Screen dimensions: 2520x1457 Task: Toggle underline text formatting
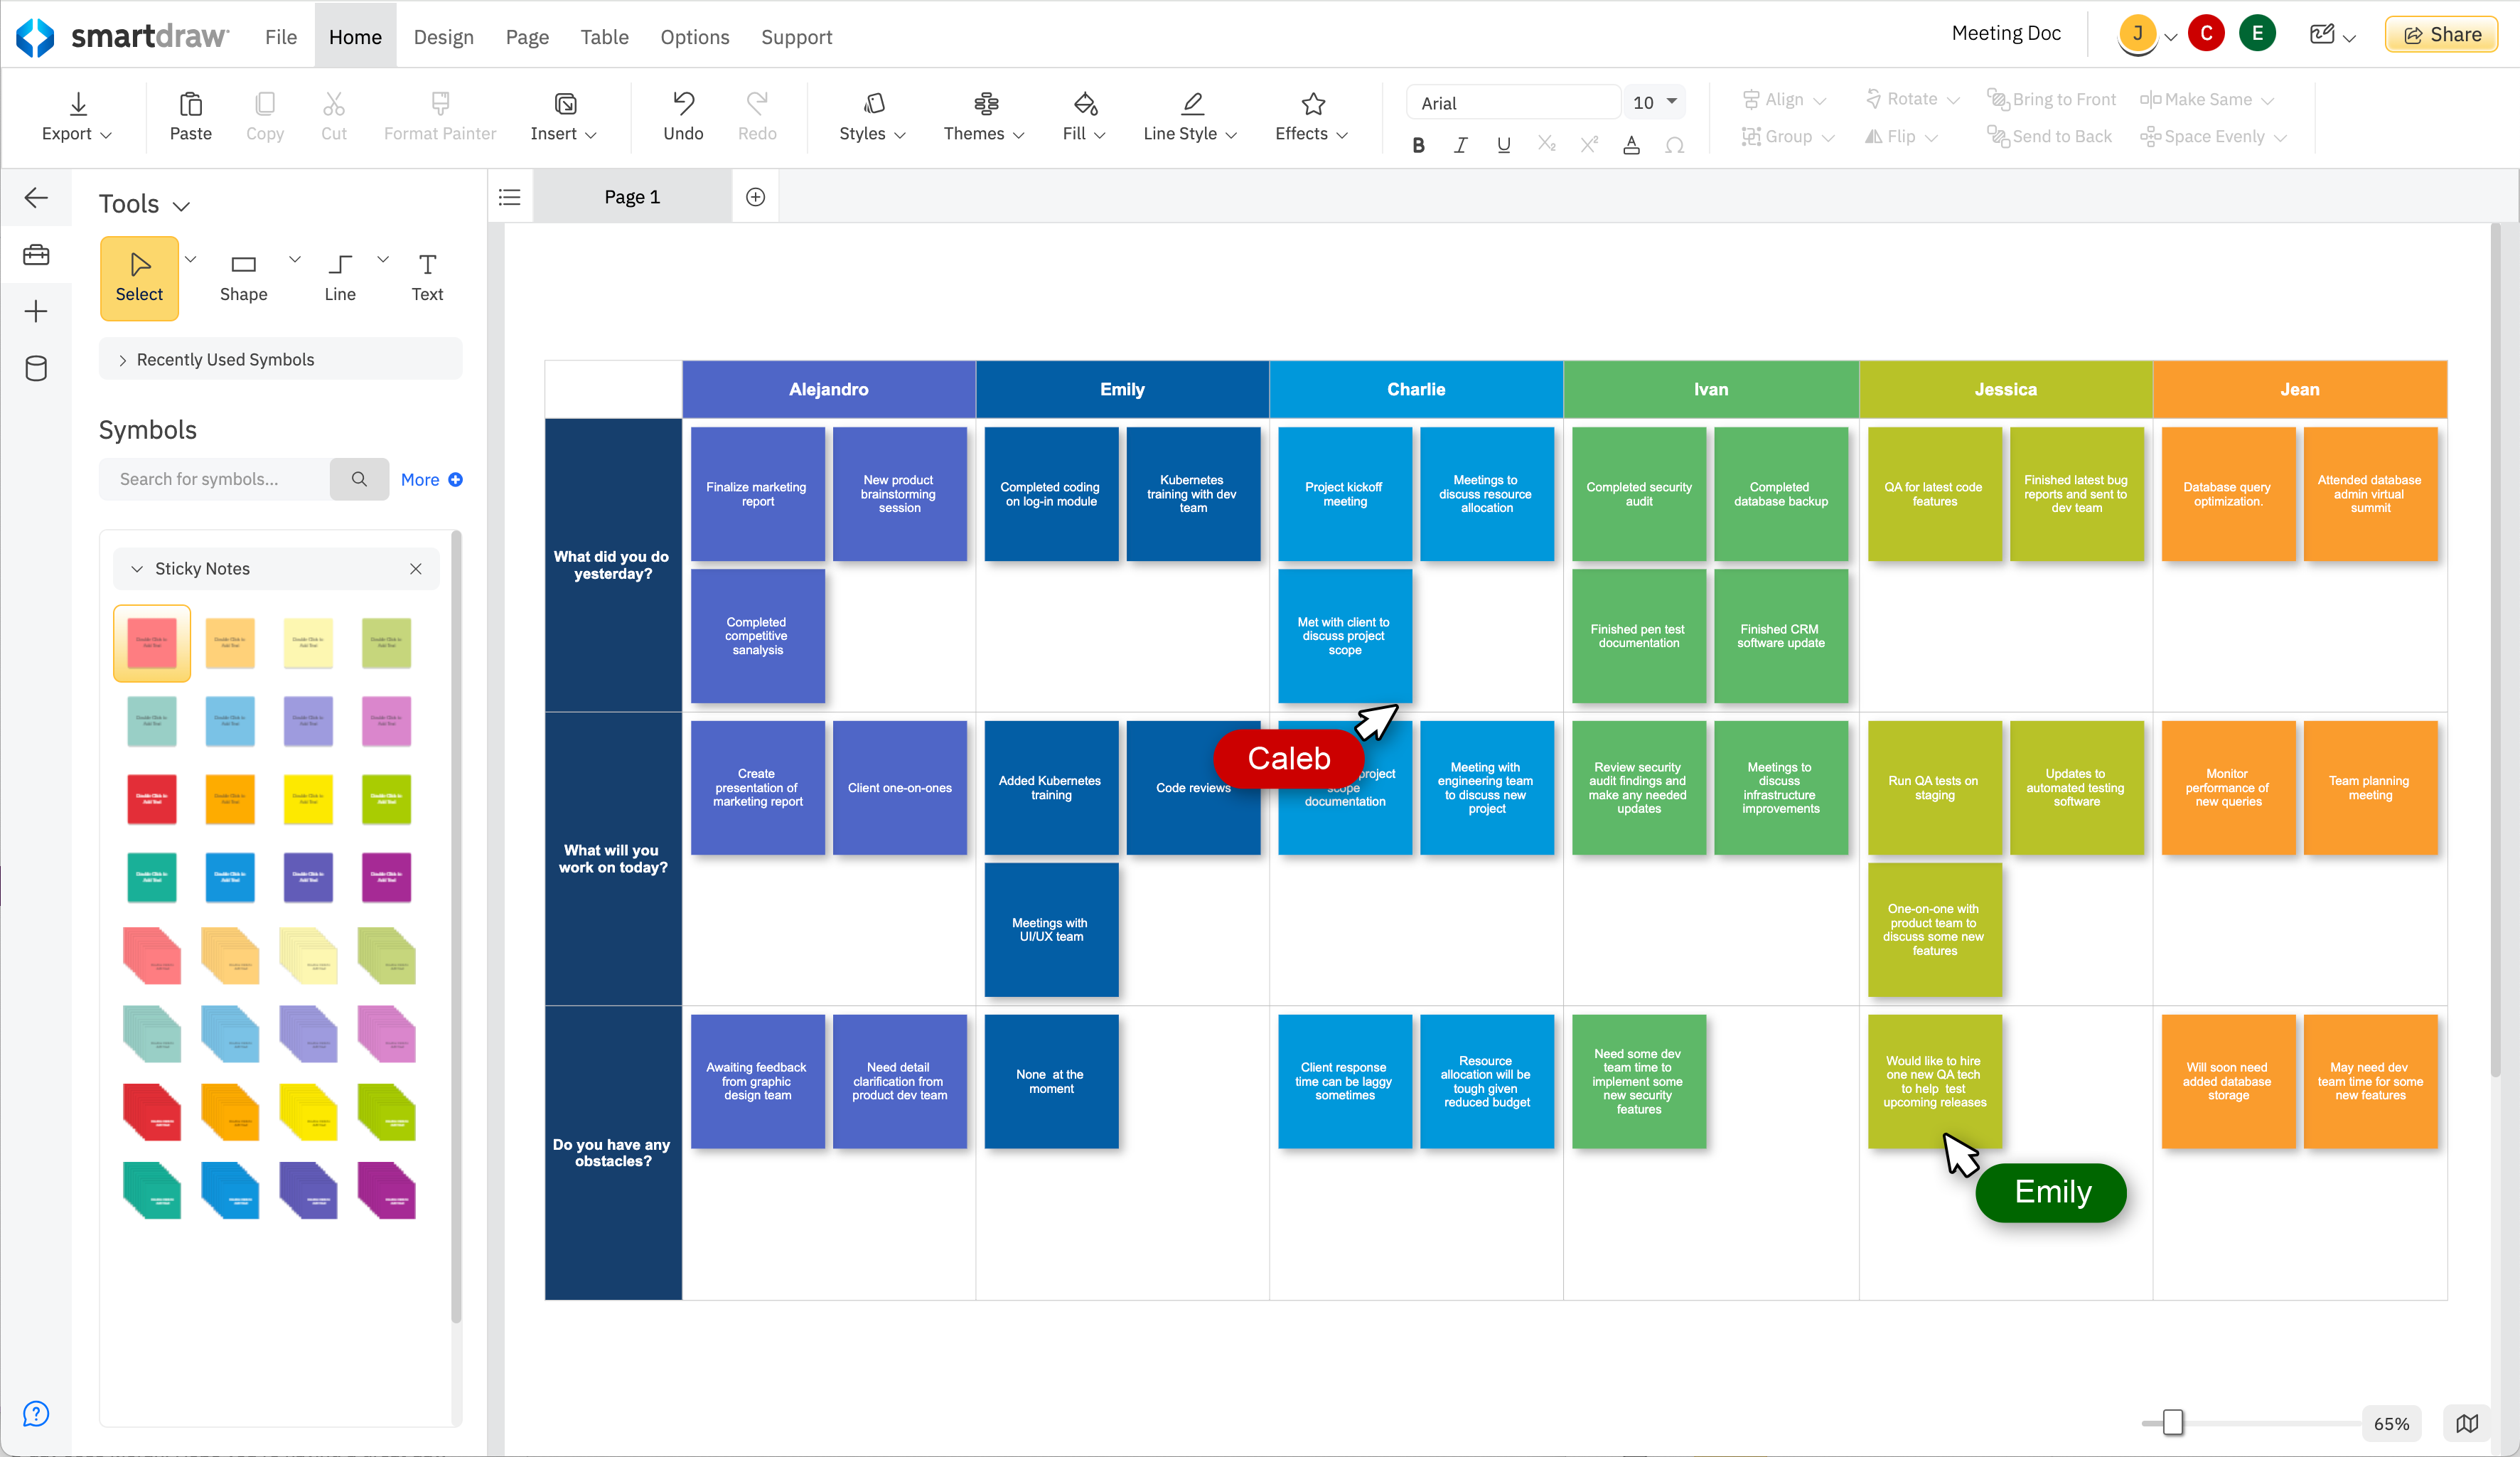1503,145
